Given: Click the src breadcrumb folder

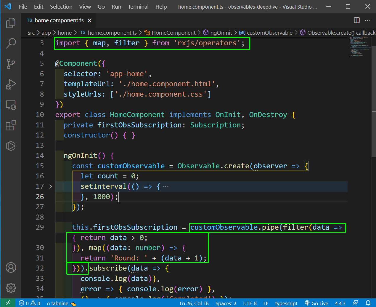Looking at the screenshot, I should 31,33.
